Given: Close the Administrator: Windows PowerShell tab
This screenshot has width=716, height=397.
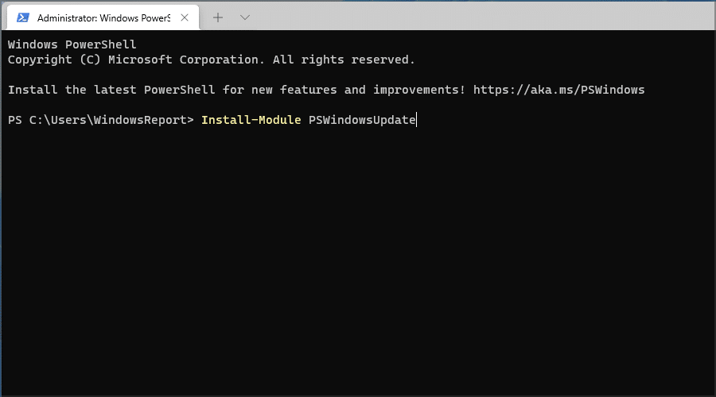Looking at the screenshot, I should [x=185, y=17].
